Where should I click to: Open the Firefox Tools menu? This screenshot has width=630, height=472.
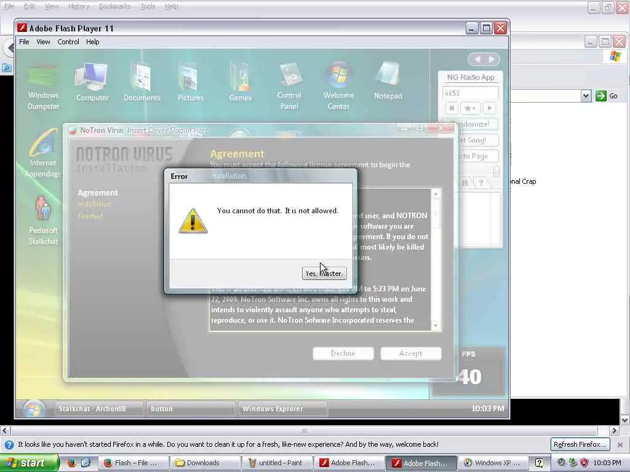148,6
